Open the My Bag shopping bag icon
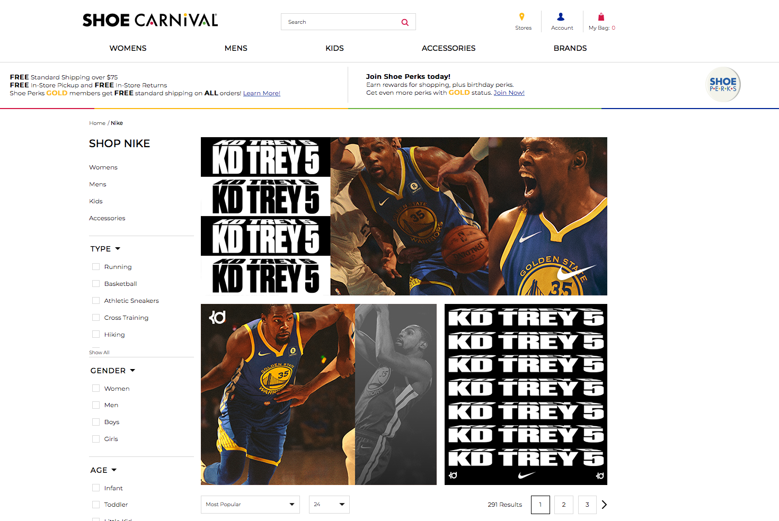 tap(601, 17)
